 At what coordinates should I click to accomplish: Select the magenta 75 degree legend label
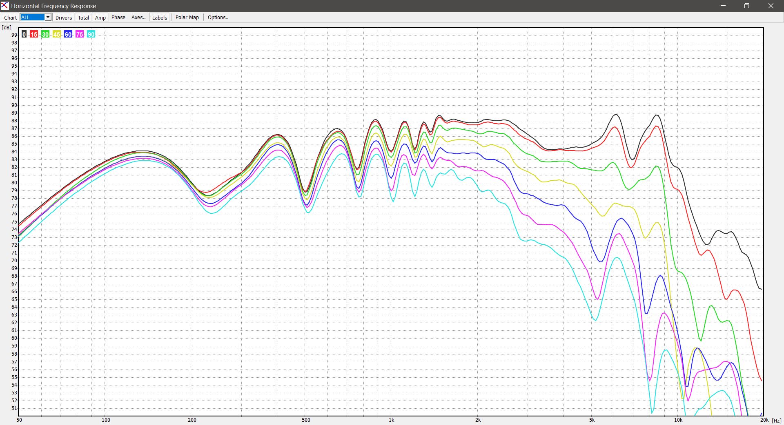tap(80, 34)
